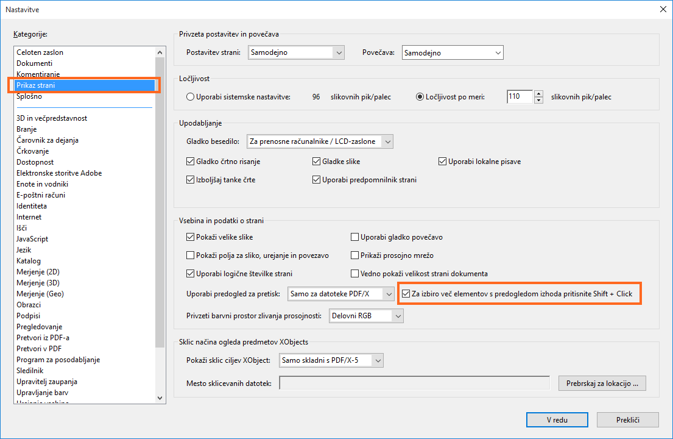Click the Mesto sklicevanih datotek field
673x439 pixels.
[x=414, y=383]
